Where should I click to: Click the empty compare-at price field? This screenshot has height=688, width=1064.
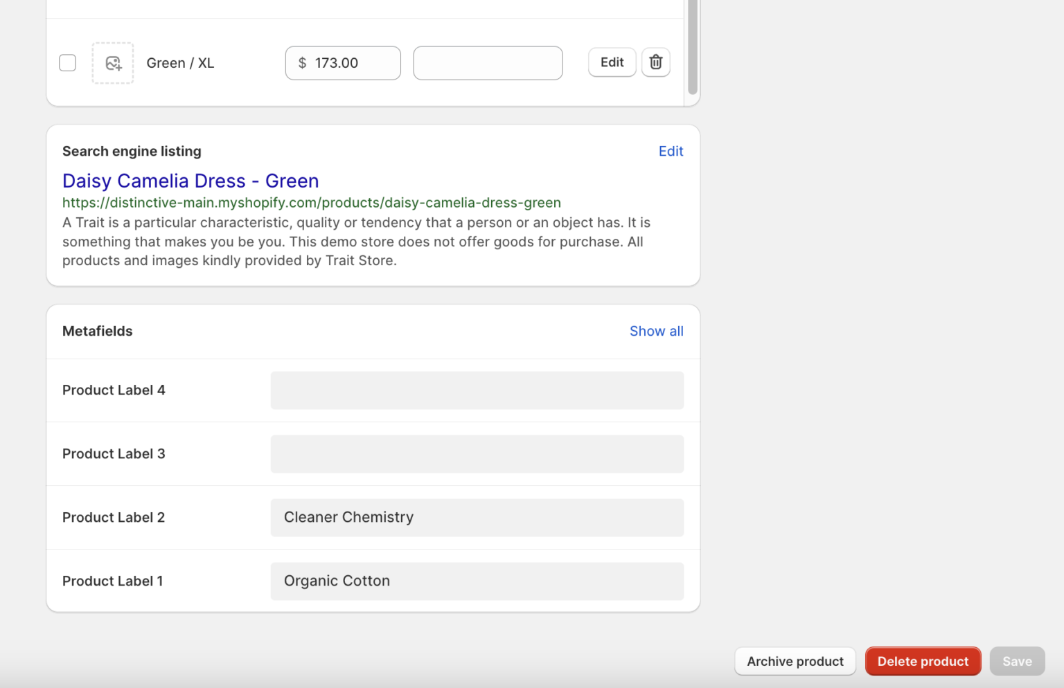coord(488,62)
